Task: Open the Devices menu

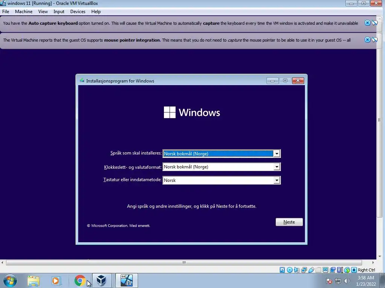Action: 78,12
